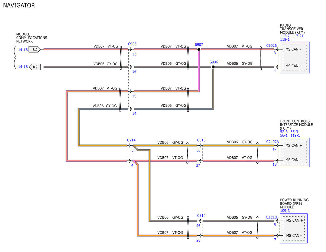The width and height of the screenshot is (326, 252).
Task: Select pin 7 at connector C3313B
Action: tap(275, 240)
